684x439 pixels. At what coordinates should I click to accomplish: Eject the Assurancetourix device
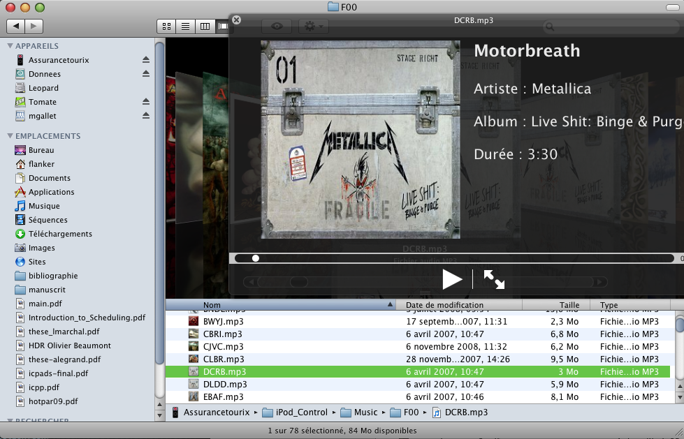[146, 60]
